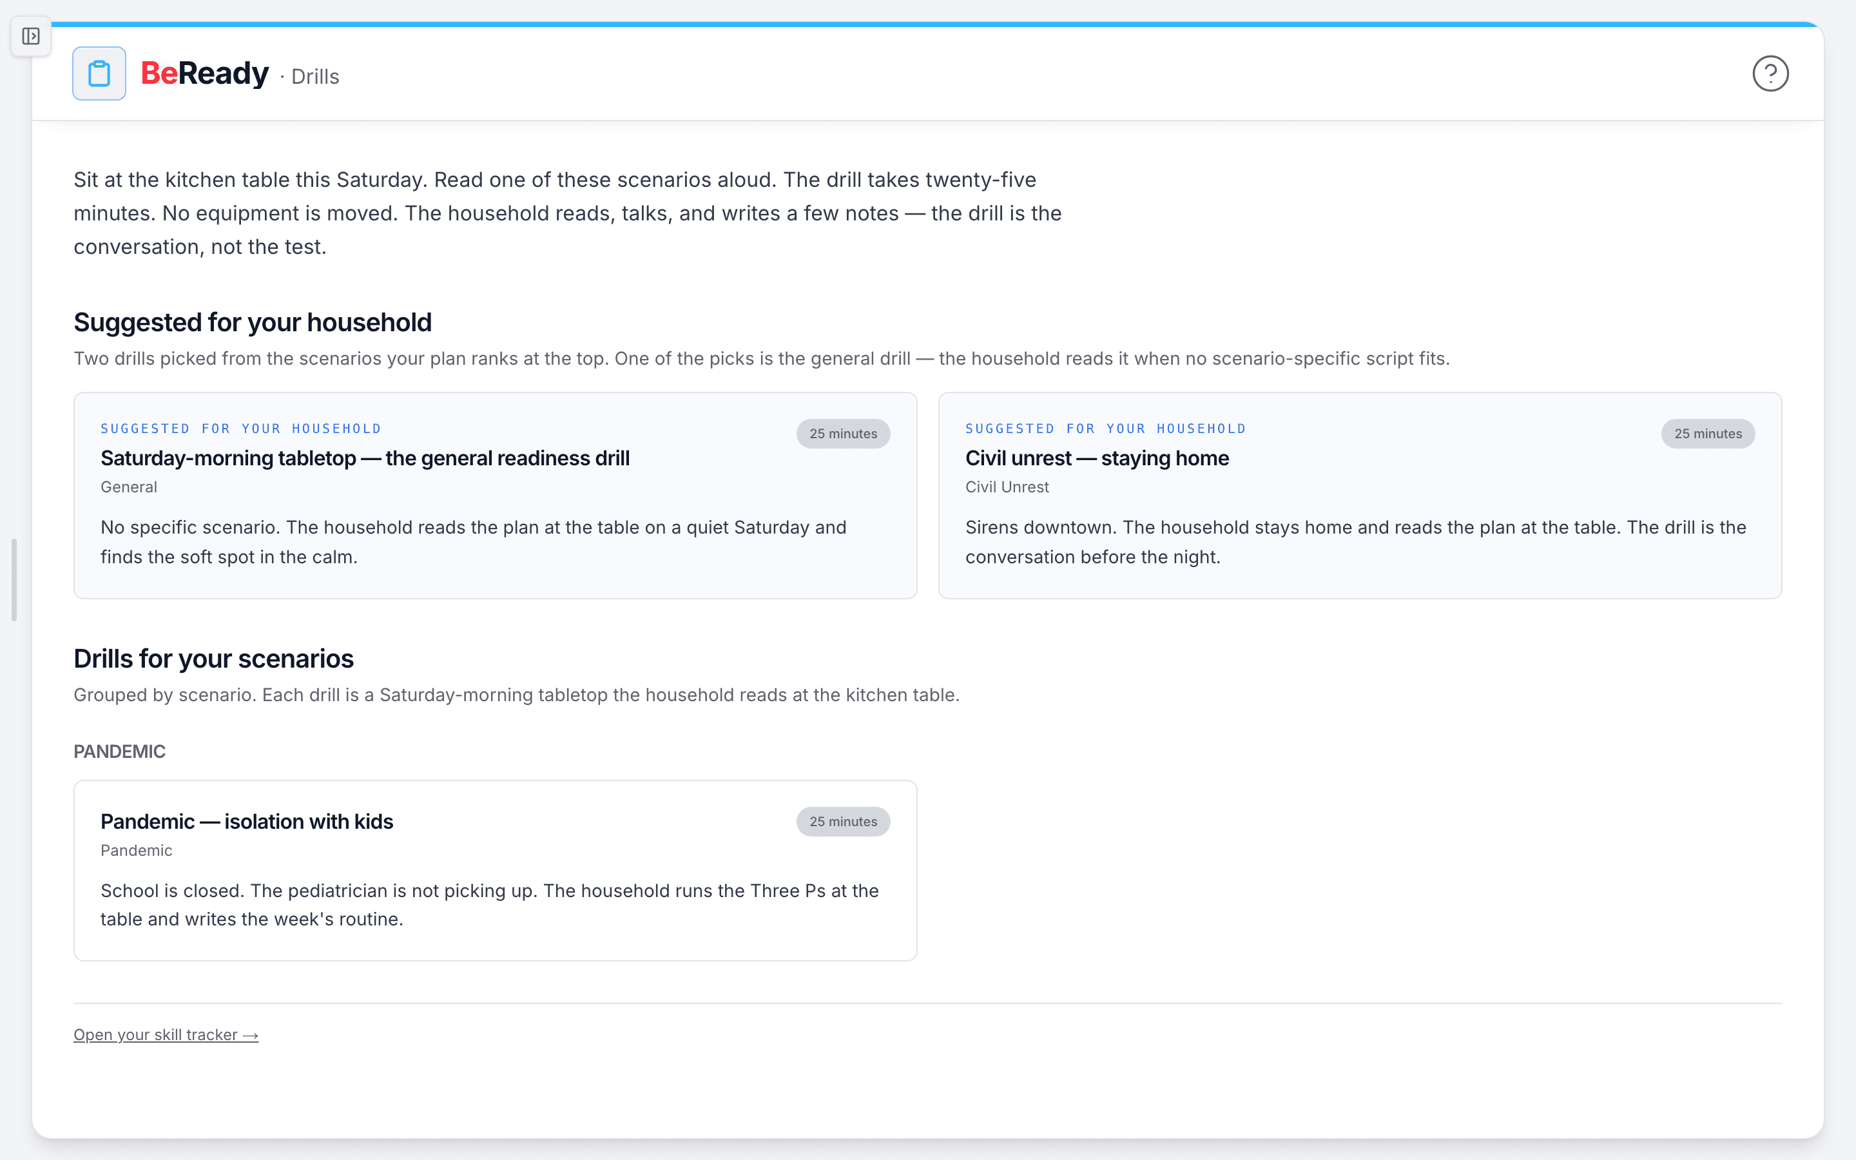The height and width of the screenshot is (1160, 1856).
Task: Click the Drills for your scenarios heading
Action: pos(213,659)
